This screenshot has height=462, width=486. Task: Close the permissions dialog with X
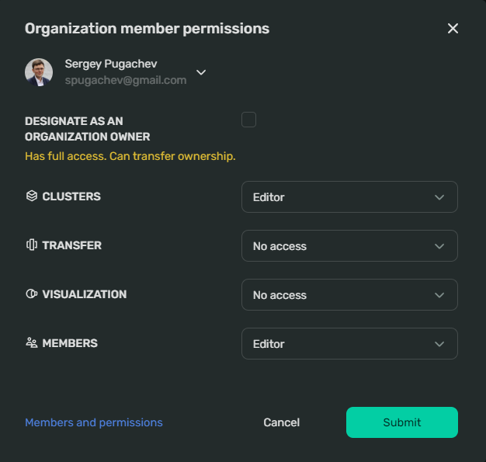(453, 29)
